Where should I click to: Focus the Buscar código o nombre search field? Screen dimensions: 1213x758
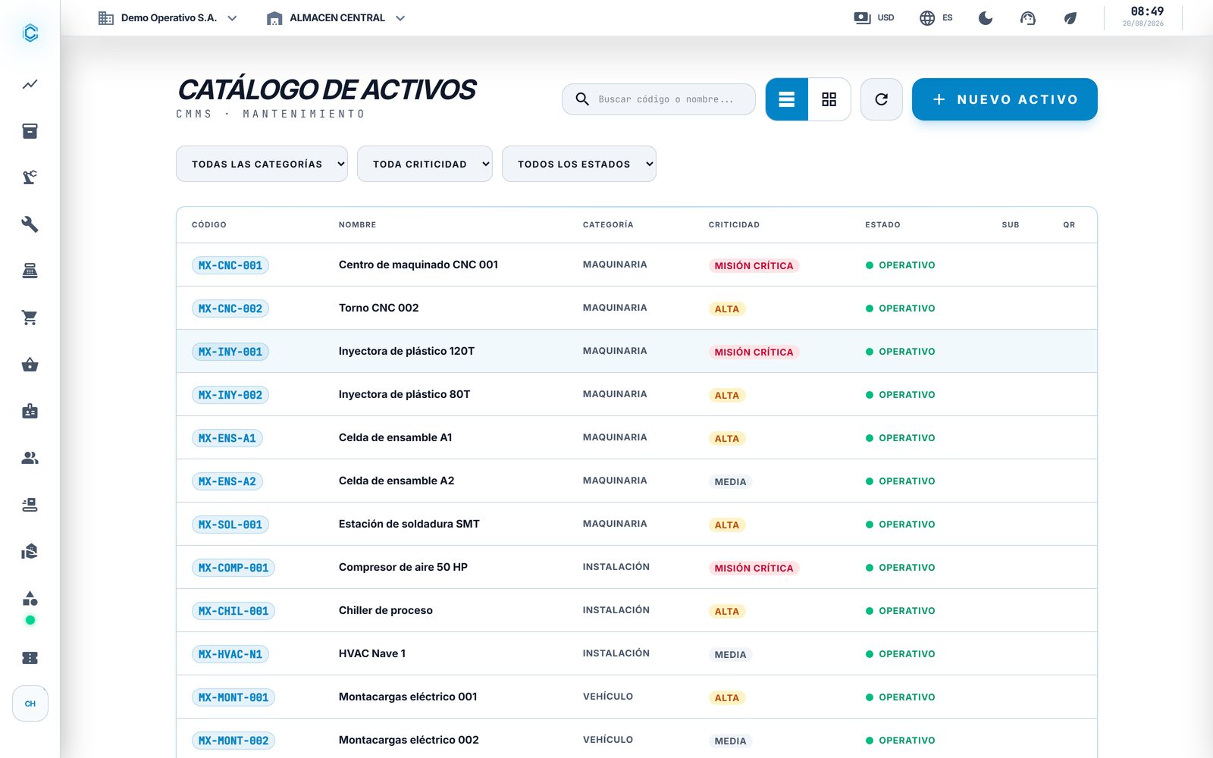659,99
